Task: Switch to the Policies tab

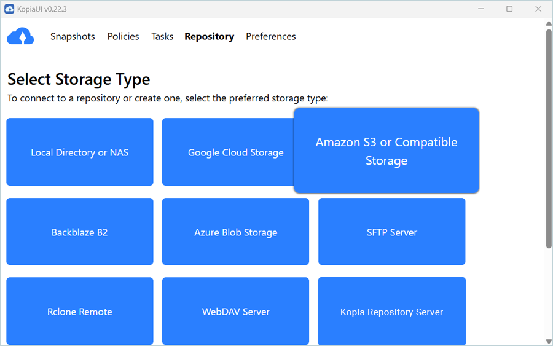Action: point(123,37)
